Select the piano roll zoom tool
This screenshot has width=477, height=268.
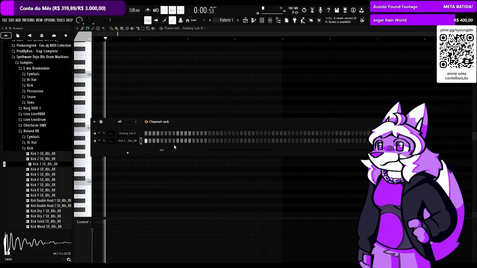point(148,28)
